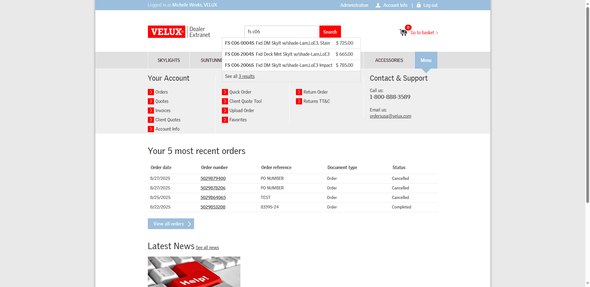
Task: Click the red arrow beside Invoices
Action: 151,111
